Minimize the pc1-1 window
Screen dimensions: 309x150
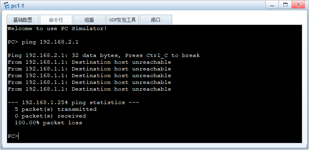[272, 5]
